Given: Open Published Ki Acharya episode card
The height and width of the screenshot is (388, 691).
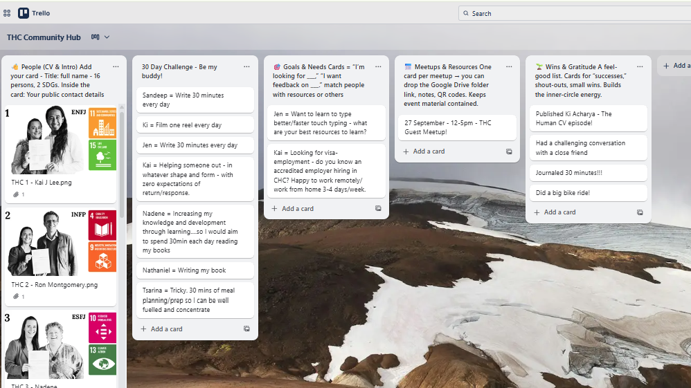Looking at the screenshot, I should pyautogui.click(x=589, y=118).
